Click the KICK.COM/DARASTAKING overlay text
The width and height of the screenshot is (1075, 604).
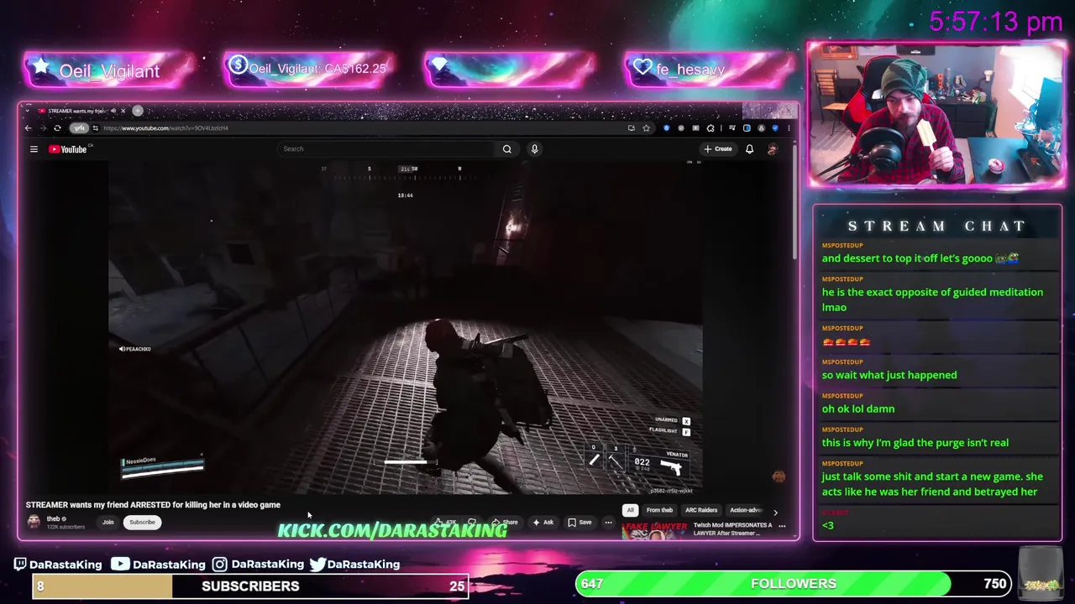392,530
